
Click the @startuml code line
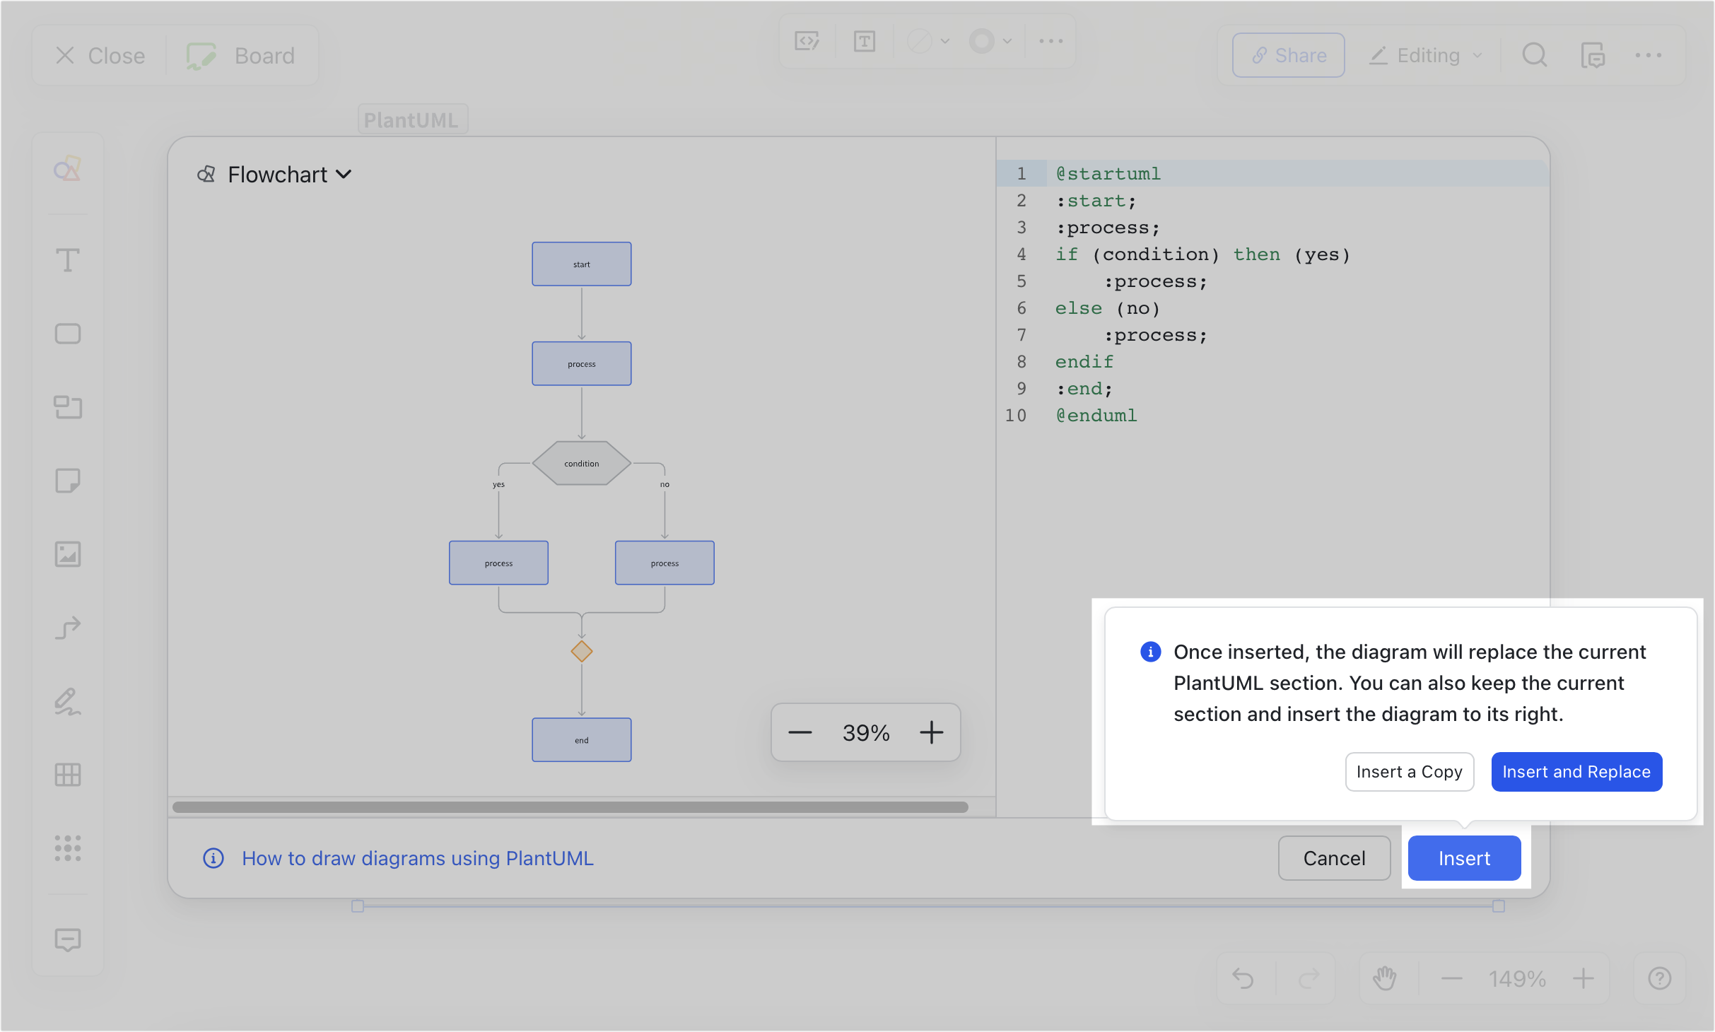tap(1108, 173)
